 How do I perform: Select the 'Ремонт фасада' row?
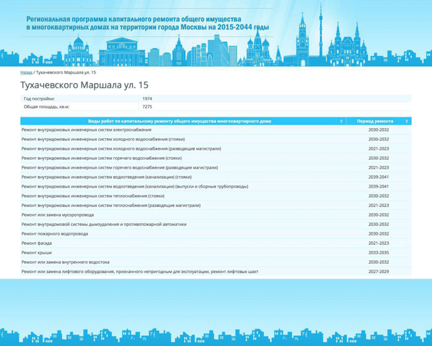[36, 243]
